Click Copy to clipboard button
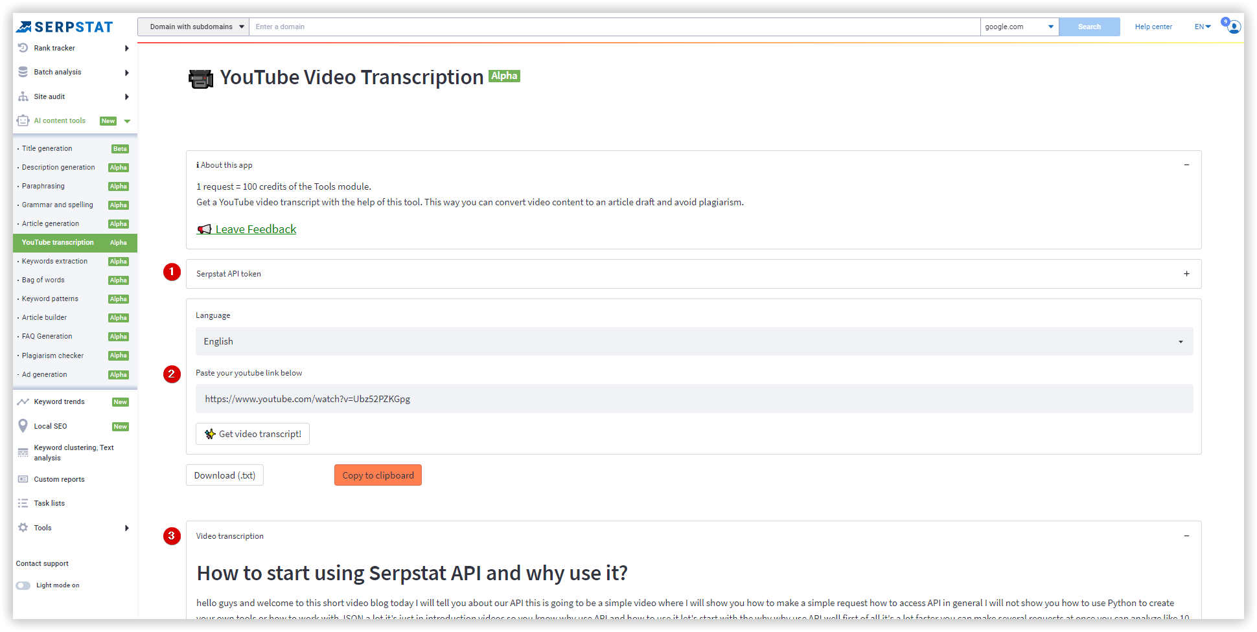Image resolution: width=1257 pixels, height=632 pixels. (378, 475)
